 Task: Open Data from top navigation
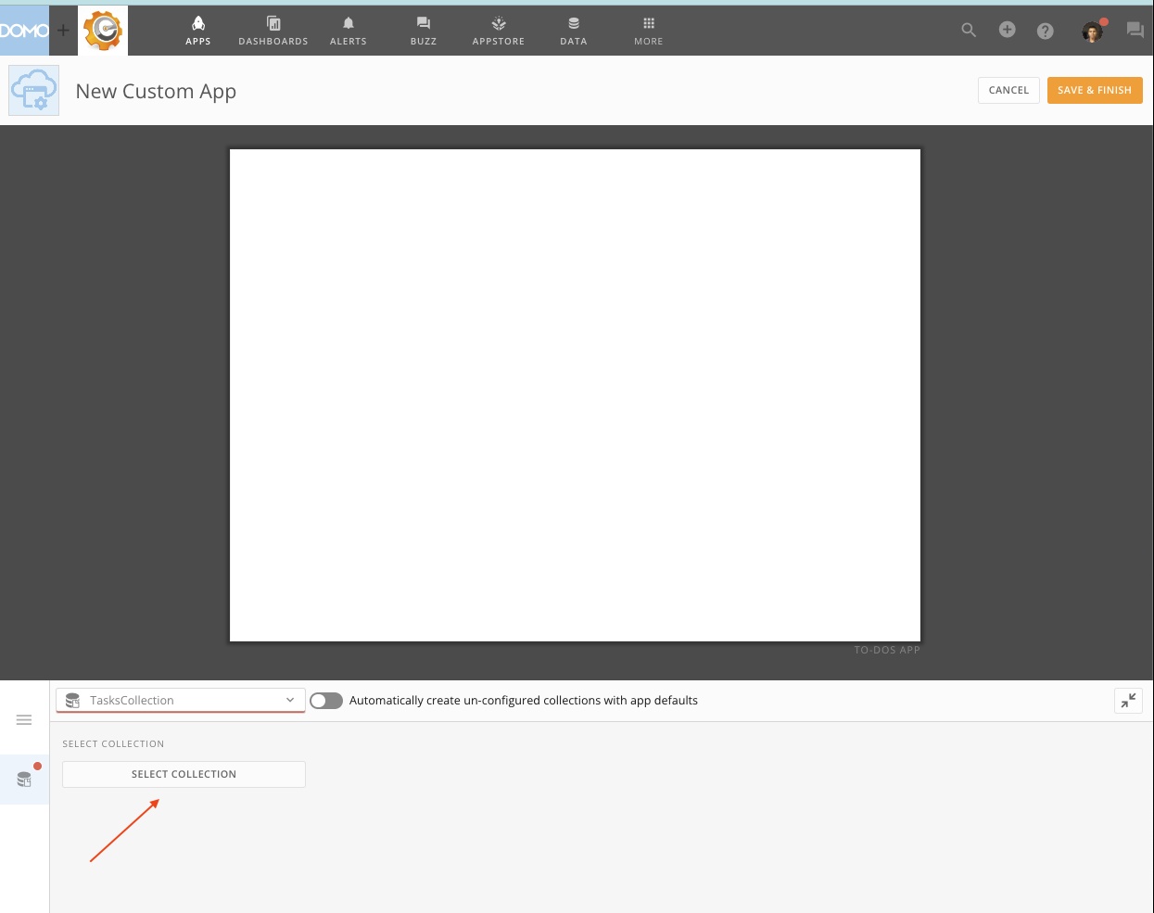(x=574, y=31)
